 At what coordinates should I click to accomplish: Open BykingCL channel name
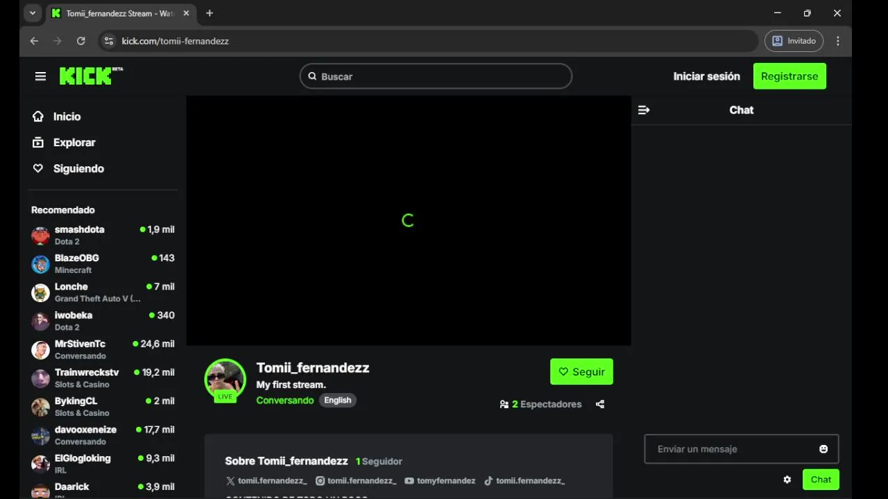point(76,401)
